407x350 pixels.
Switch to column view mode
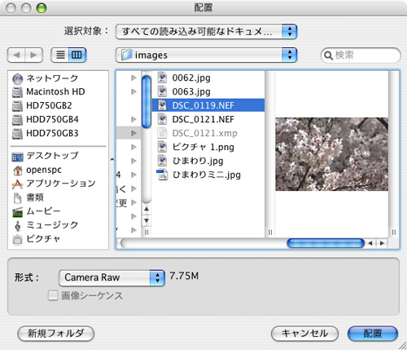[x=77, y=55]
